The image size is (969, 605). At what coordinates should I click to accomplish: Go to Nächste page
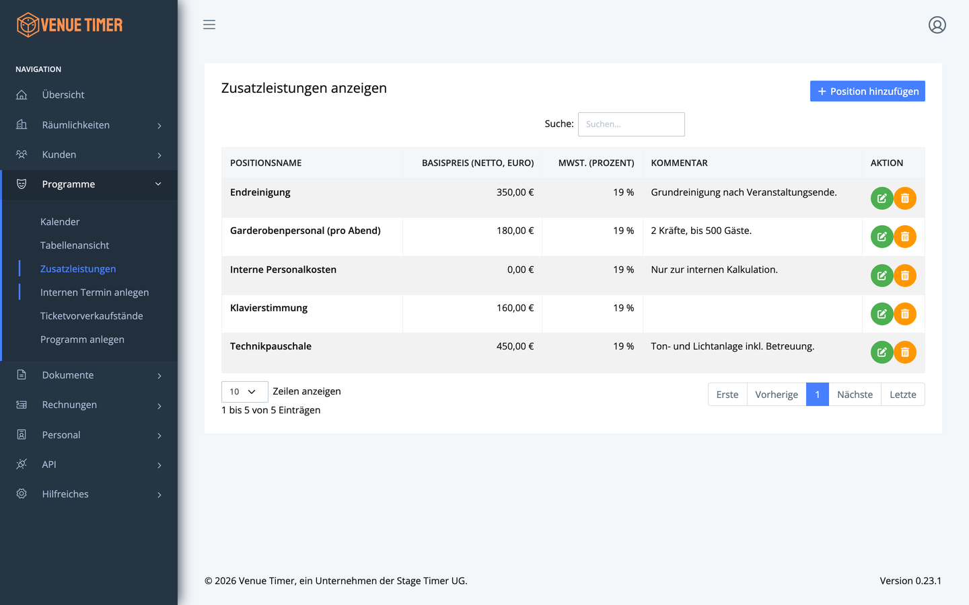tap(855, 395)
